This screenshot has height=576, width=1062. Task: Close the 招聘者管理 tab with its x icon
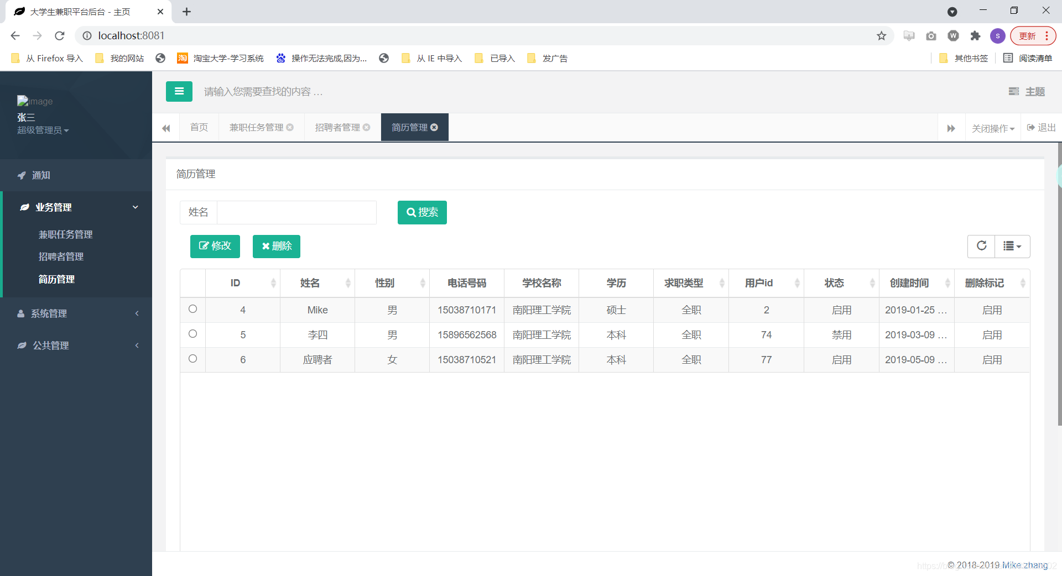[x=366, y=127]
